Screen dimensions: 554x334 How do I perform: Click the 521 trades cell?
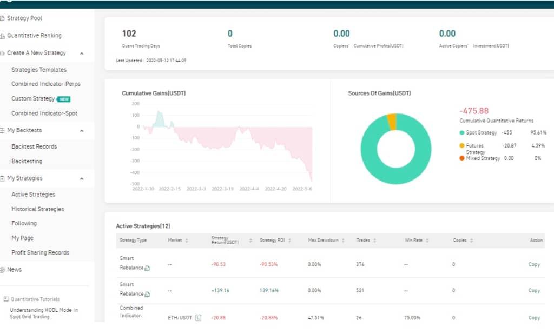tap(360, 291)
